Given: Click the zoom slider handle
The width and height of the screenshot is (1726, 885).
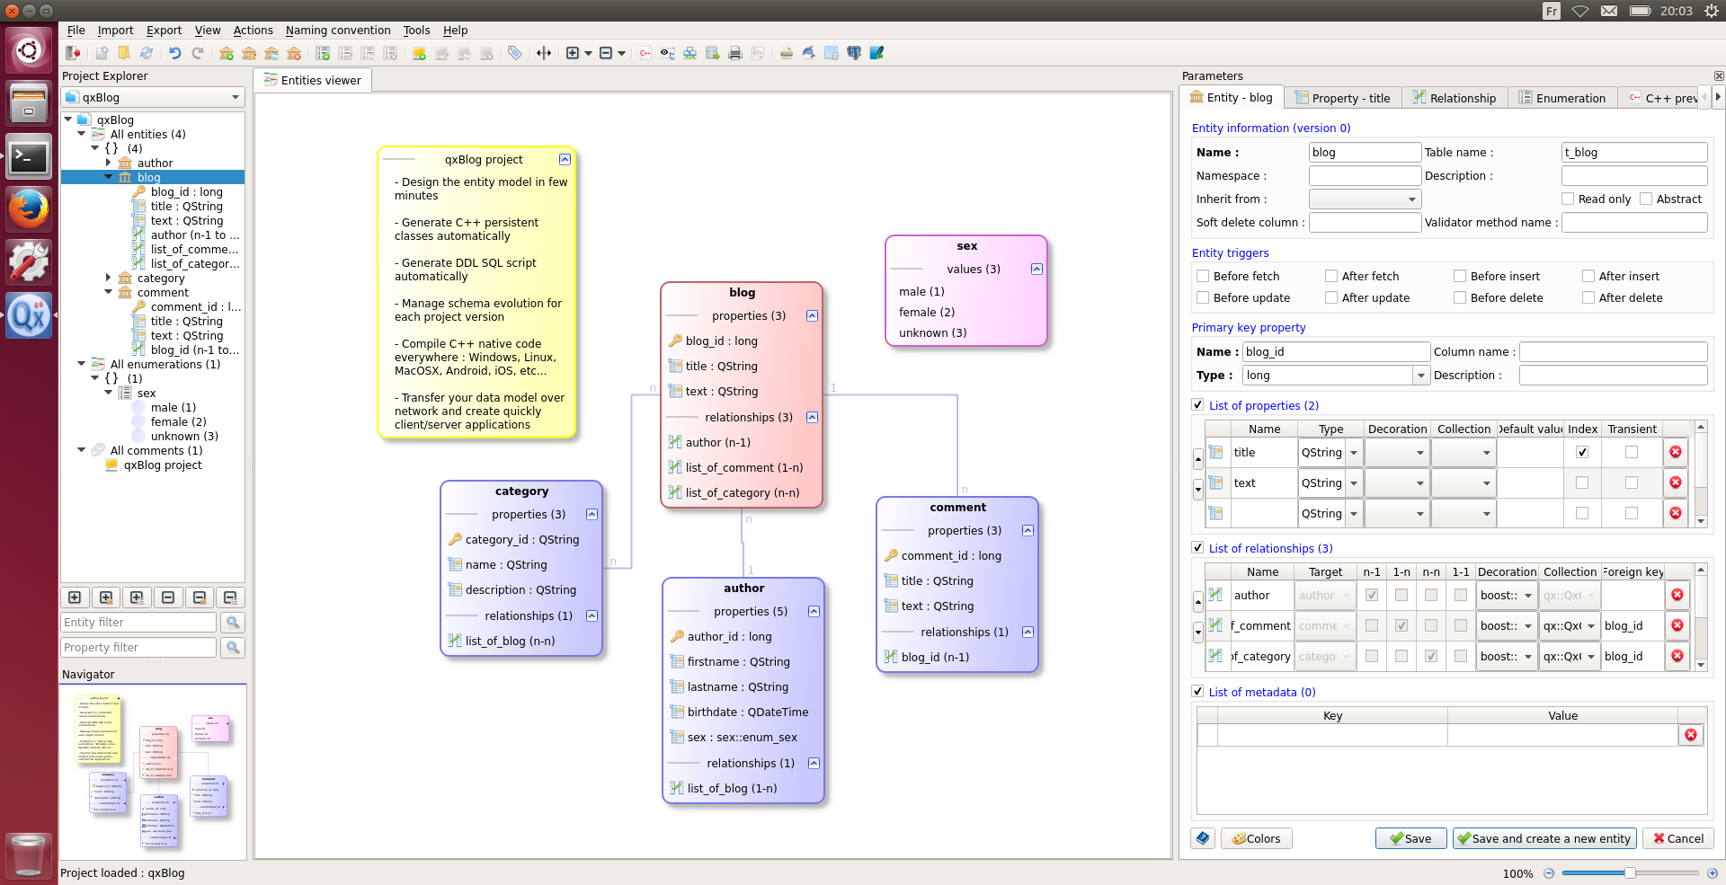Looking at the screenshot, I should tap(1629, 872).
